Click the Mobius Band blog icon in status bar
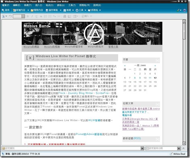This screenshot has height=158, width=190. pos(171,154)
